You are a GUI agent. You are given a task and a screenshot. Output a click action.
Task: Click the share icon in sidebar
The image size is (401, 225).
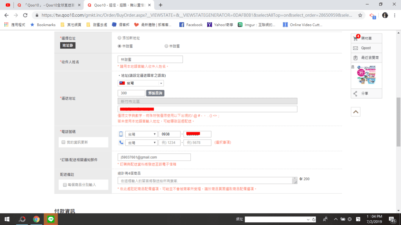click(x=356, y=94)
